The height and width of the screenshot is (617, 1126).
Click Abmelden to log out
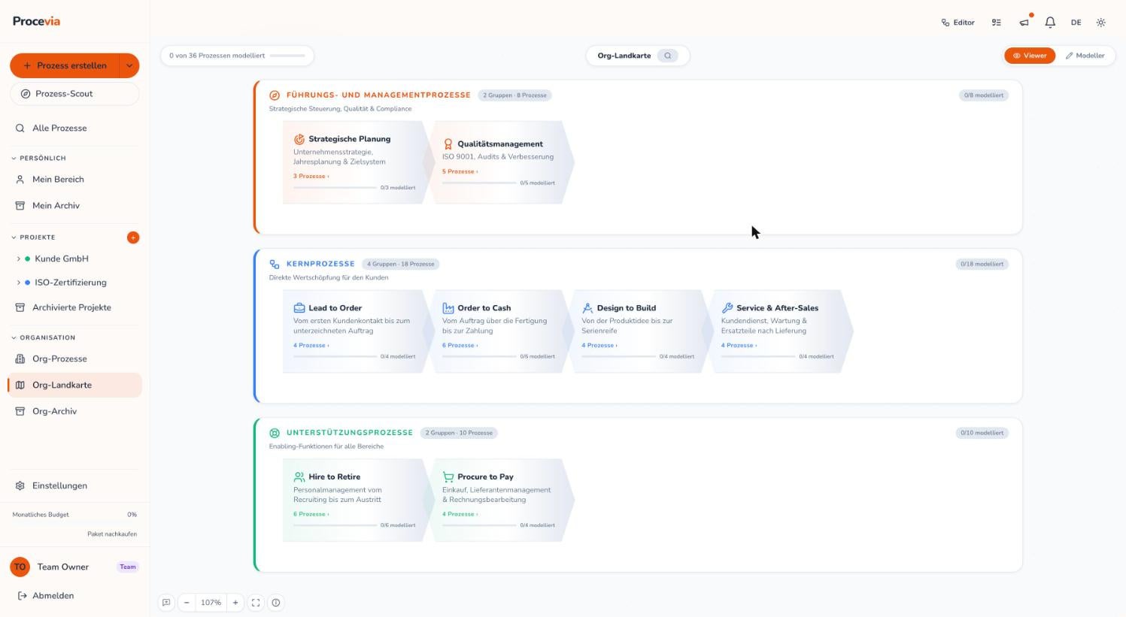click(x=46, y=595)
